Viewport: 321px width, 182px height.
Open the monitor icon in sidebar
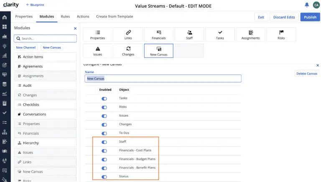click(x=5, y=74)
